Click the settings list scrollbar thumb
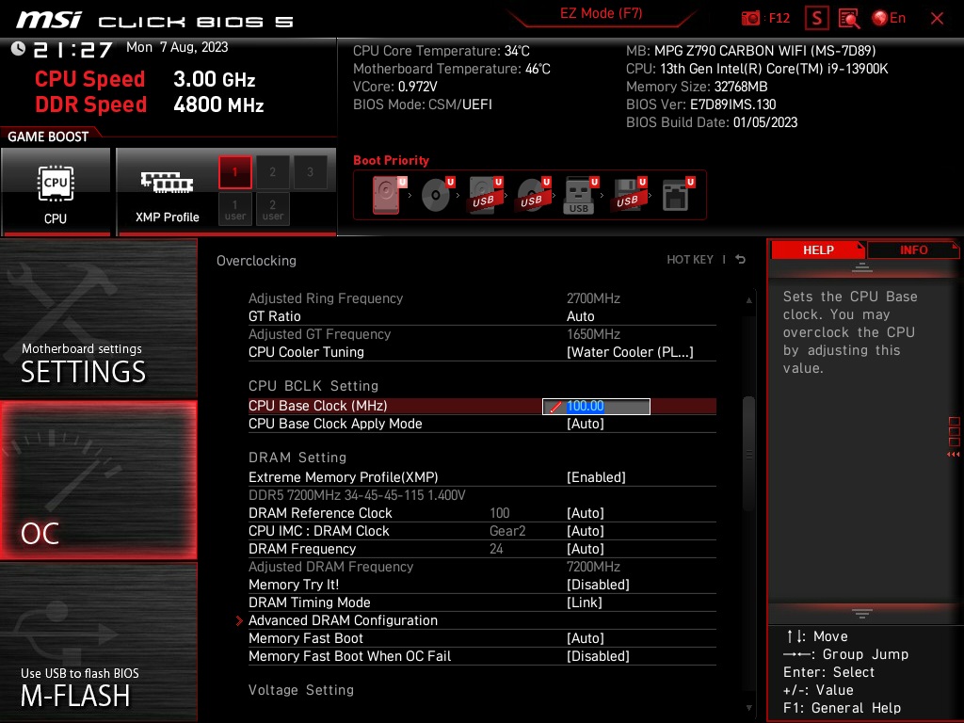Image resolution: width=964 pixels, height=723 pixels. (x=748, y=455)
